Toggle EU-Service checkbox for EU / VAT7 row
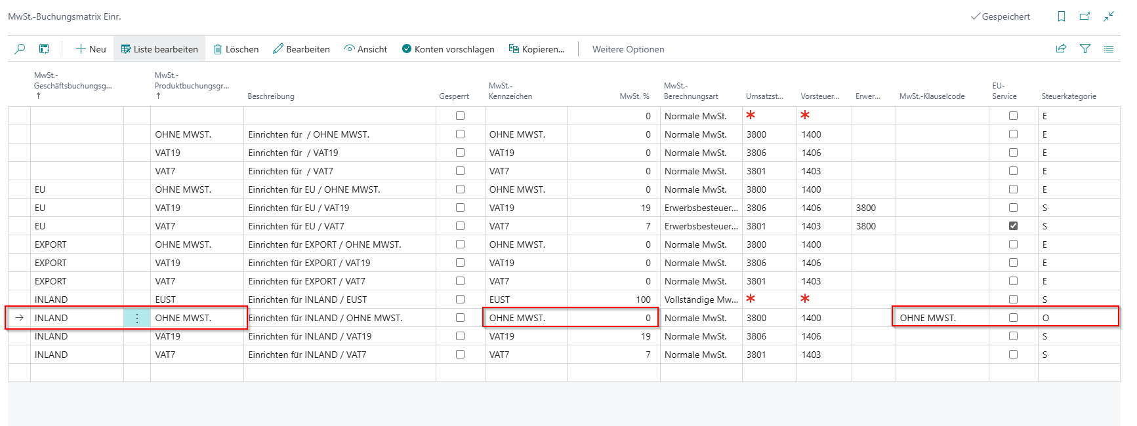 1013,226
